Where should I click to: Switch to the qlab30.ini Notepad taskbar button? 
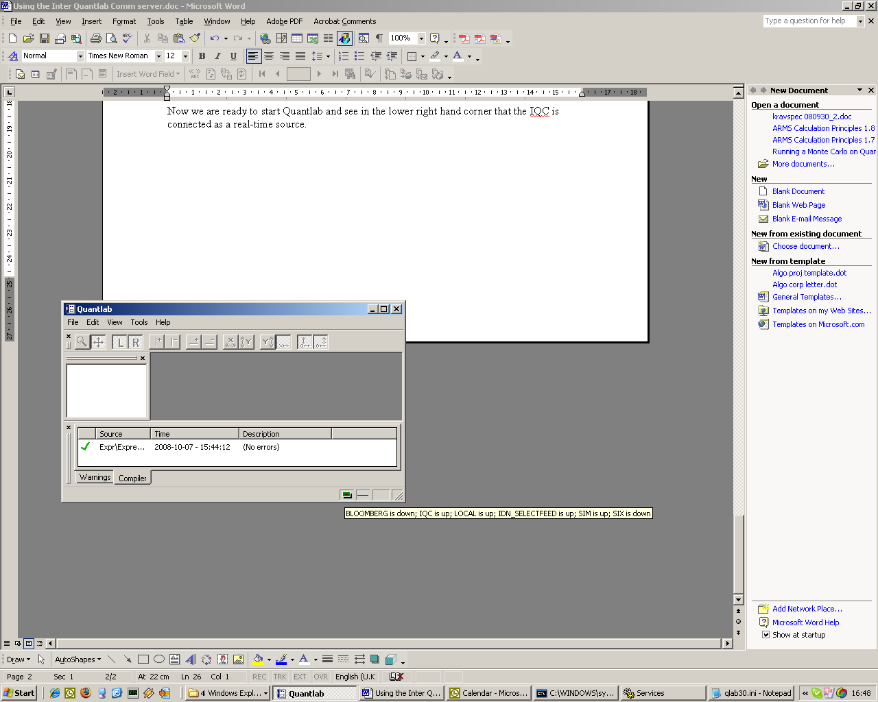[x=751, y=693]
